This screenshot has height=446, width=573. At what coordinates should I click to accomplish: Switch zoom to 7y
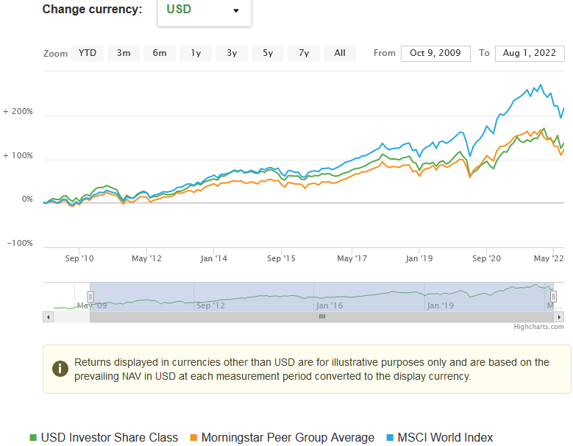coord(304,54)
